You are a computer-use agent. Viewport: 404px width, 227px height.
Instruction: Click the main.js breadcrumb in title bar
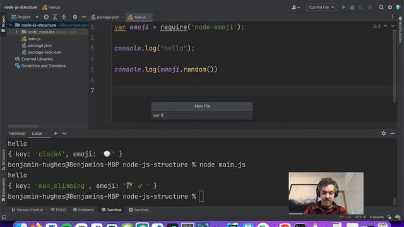[x=51, y=8]
